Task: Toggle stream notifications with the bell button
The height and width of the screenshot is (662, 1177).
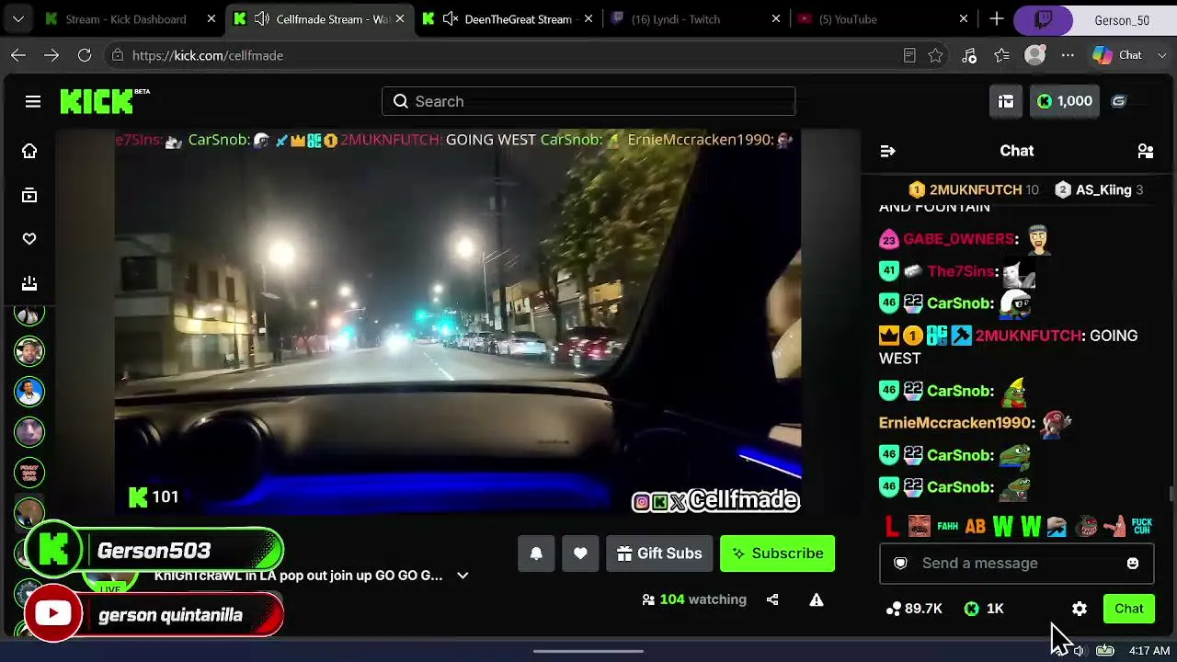Action: (x=536, y=554)
